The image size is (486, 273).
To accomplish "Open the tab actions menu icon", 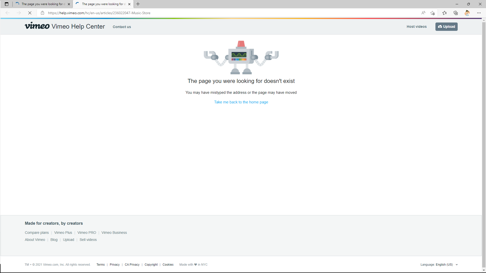I will coord(7,4).
